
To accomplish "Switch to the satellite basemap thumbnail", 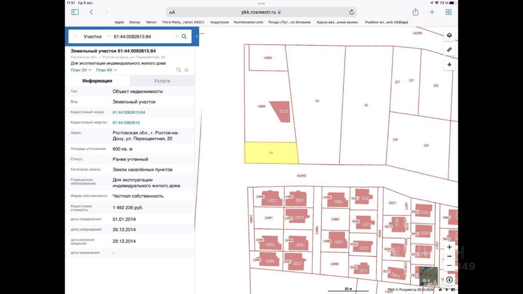I will [429, 276].
